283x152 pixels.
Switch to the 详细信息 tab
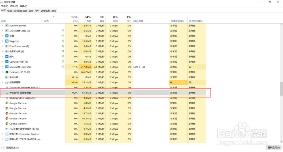(x=45, y=11)
